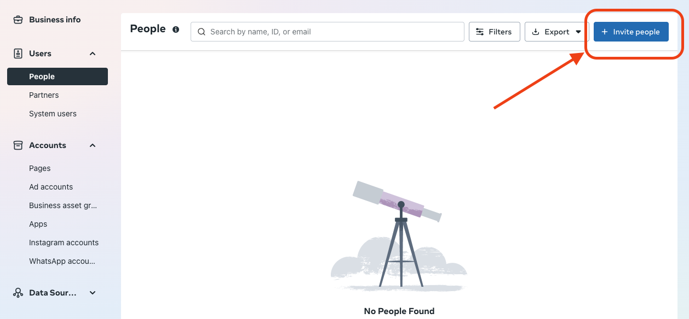Click the Export download icon
689x319 pixels.
tap(536, 32)
